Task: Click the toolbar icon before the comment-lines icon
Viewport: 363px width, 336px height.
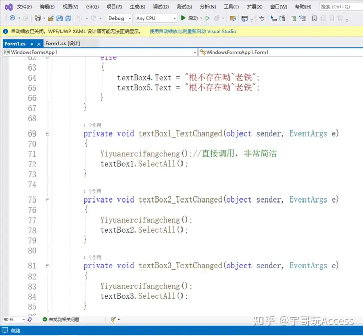Action: 282,18
